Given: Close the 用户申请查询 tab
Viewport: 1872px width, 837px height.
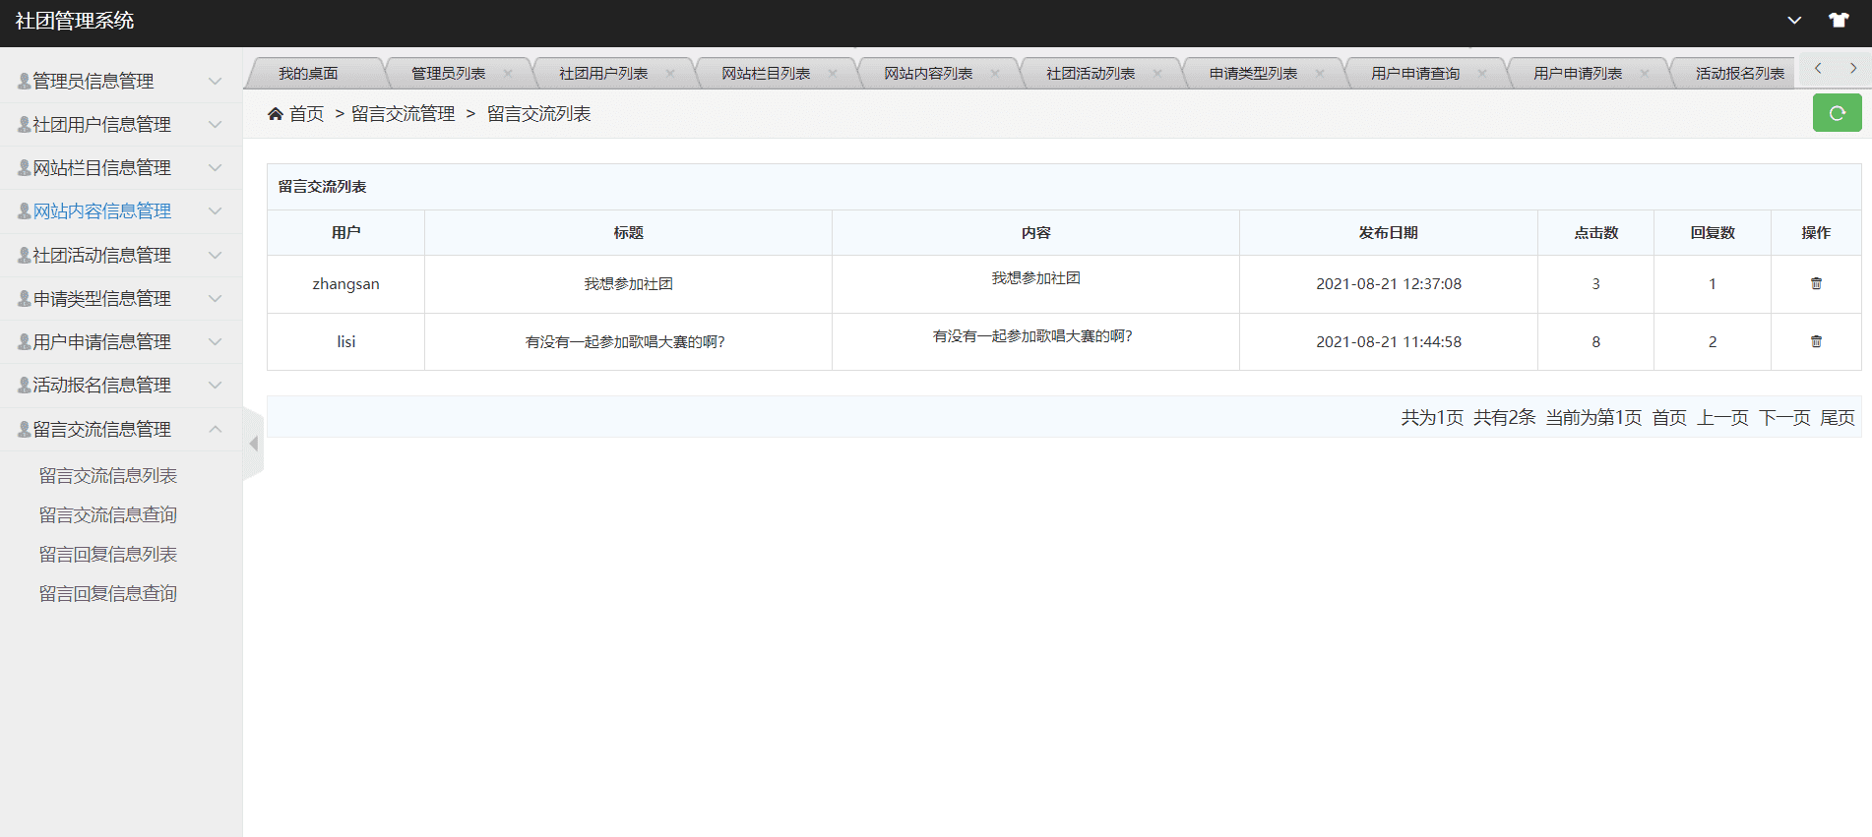Looking at the screenshot, I should tap(1482, 74).
